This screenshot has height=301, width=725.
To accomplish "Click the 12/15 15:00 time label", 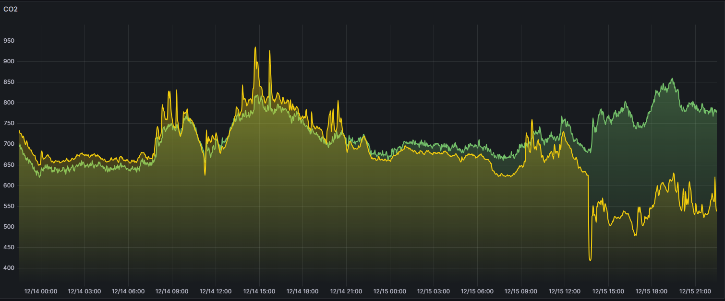I will coord(608,291).
